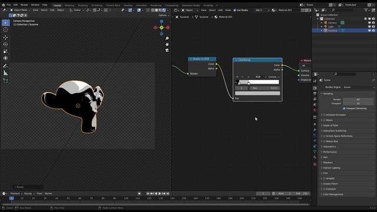Open the Texture properties tab icon
The width and height of the screenshot is (377, 212).
pyautogui.click(x=315, y=164)
